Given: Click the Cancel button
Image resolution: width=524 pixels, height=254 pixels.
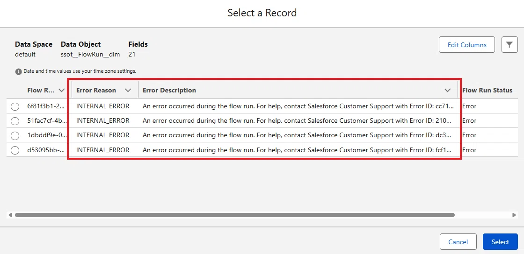Looking at the screenshot, I should point(458,242).
